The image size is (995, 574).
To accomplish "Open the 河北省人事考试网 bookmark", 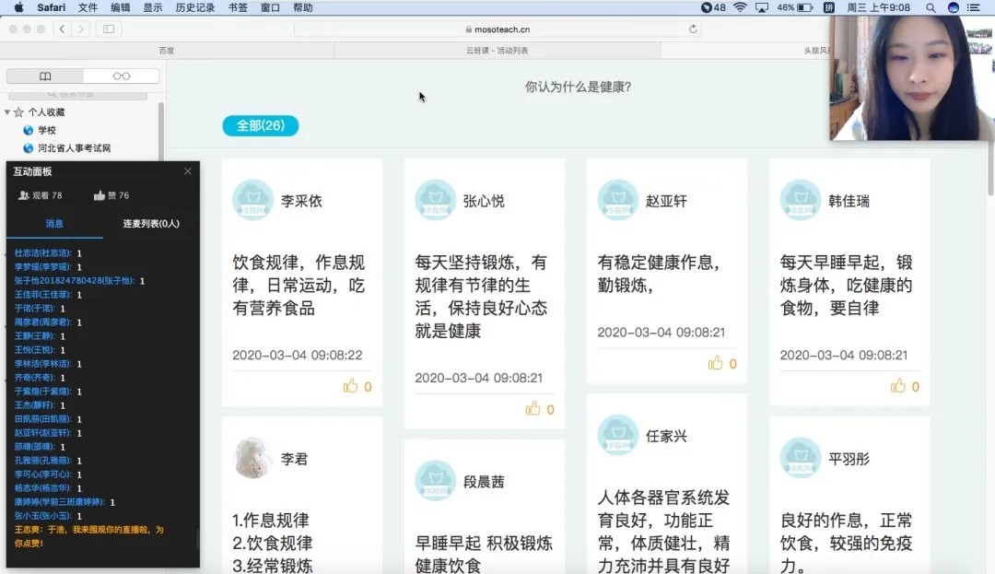I will [74, 148].
